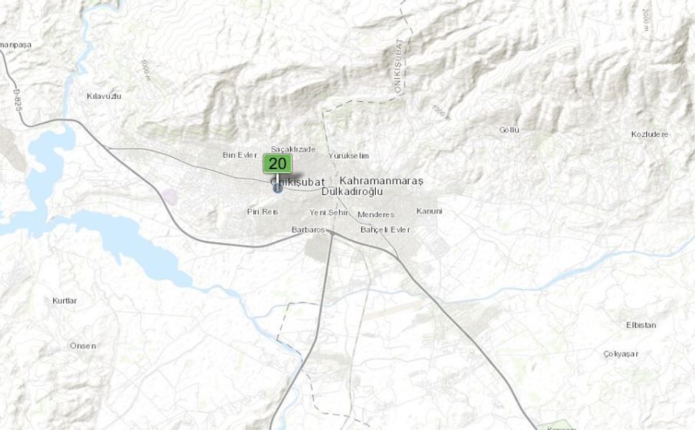Select the Kanuni neighborhood label
Image resolution: width=695 pixels, height=430 pixels.
tap(429, 211)
